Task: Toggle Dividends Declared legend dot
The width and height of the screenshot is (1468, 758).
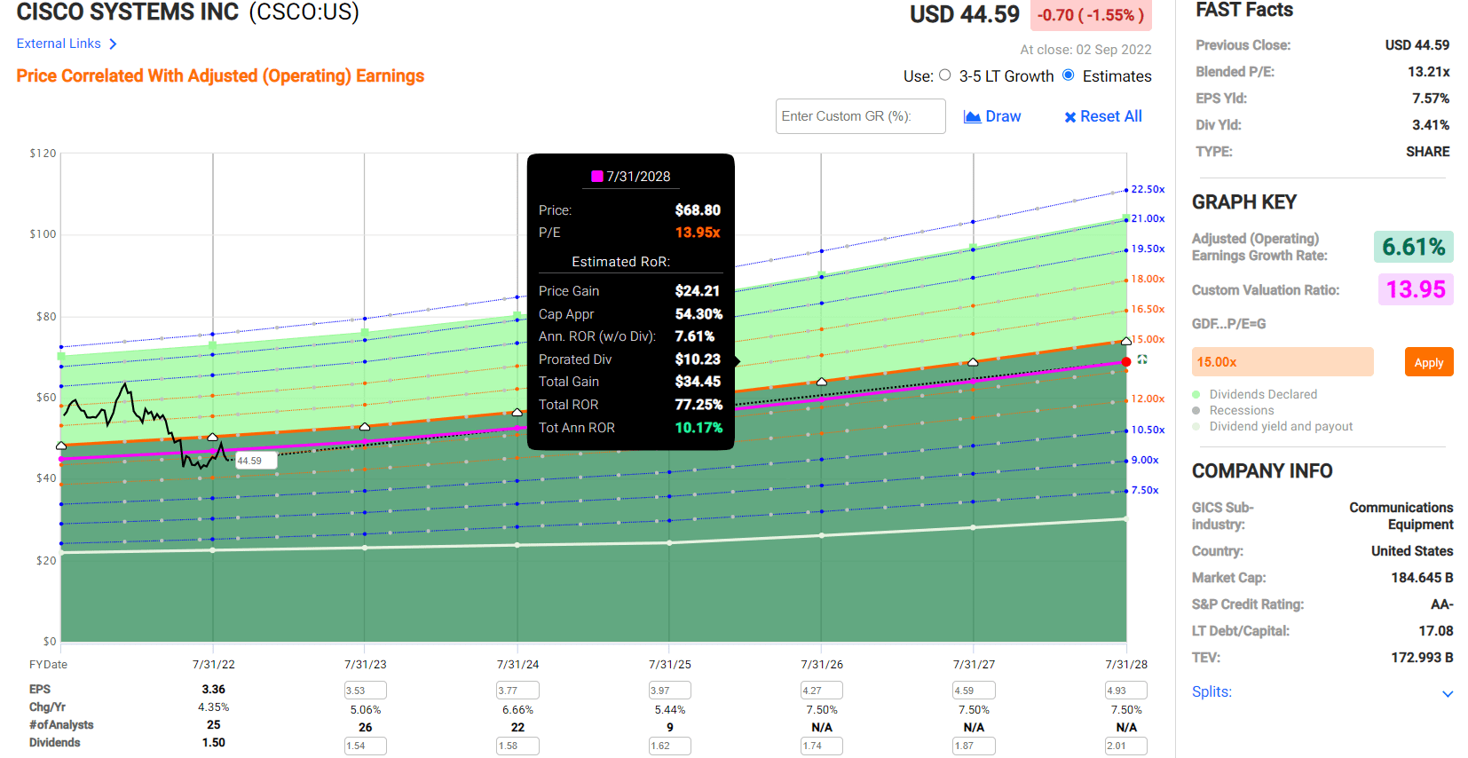Action: click(1196, 394)
